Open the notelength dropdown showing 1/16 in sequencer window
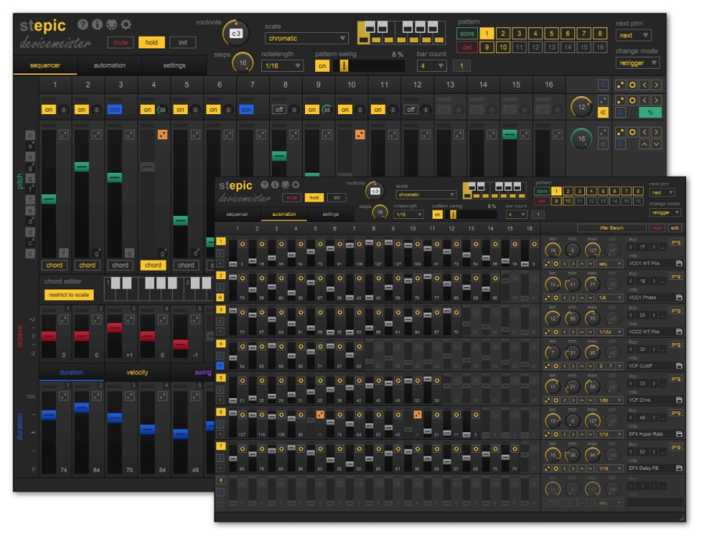Viewport: 704px width, 541px height. tap(282, 66)
